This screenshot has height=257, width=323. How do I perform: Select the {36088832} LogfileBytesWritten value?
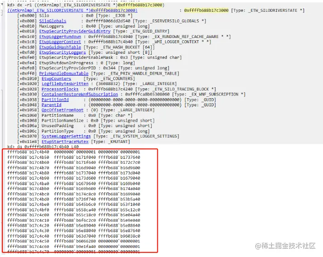coord(108,84)
